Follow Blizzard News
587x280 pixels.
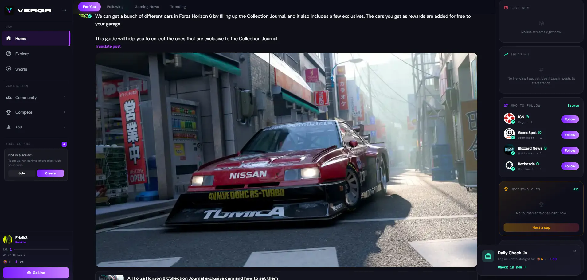pyautogui.click(x=570, y=150)
